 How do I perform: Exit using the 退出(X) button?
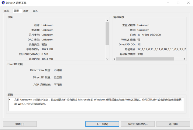click(x=173, y=124)
